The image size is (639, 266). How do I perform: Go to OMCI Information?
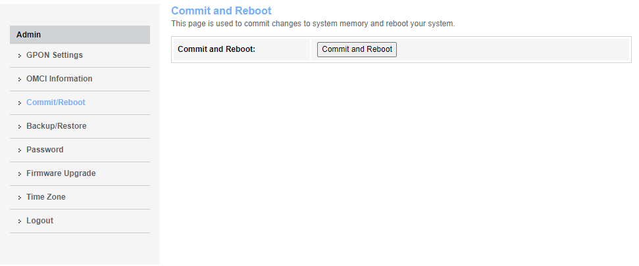click(x=59, y=79)
